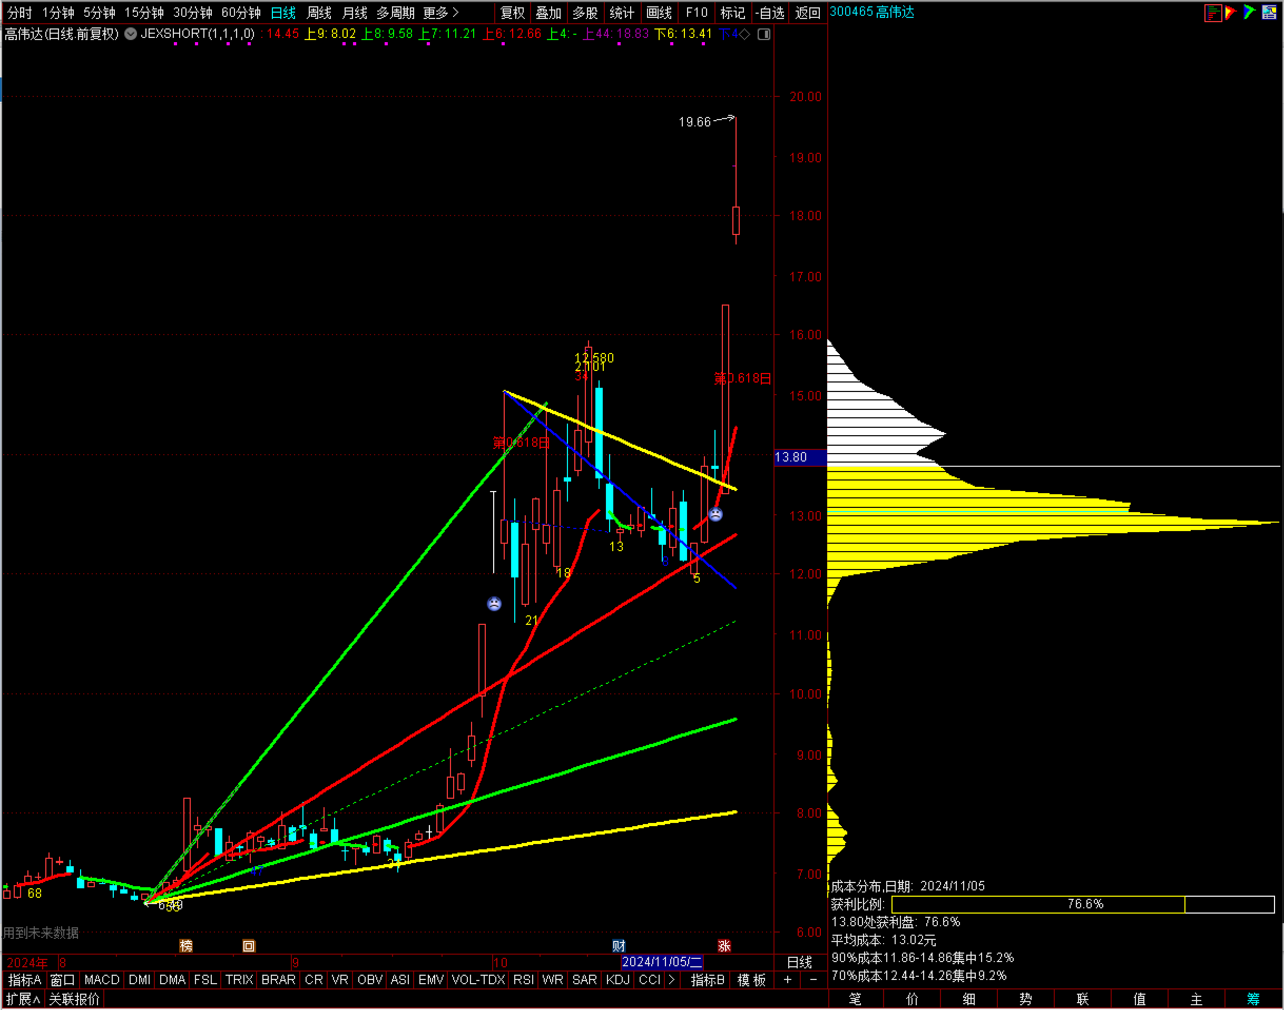Switch to 15分钟 period
The height and width of the screenshot is (1010, 1284).
[x=144, y=13]
